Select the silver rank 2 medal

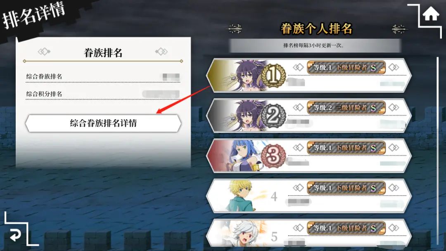273,116
